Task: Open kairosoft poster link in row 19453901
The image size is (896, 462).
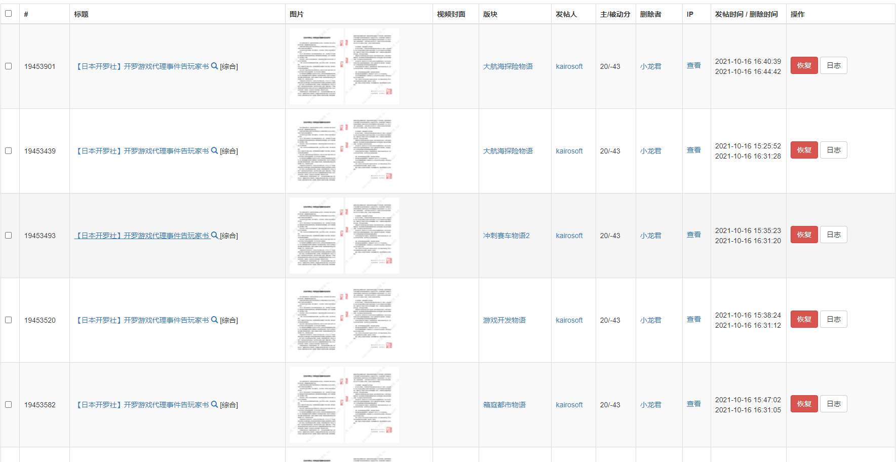Action: pyautogui.click(x=569, y=66)
